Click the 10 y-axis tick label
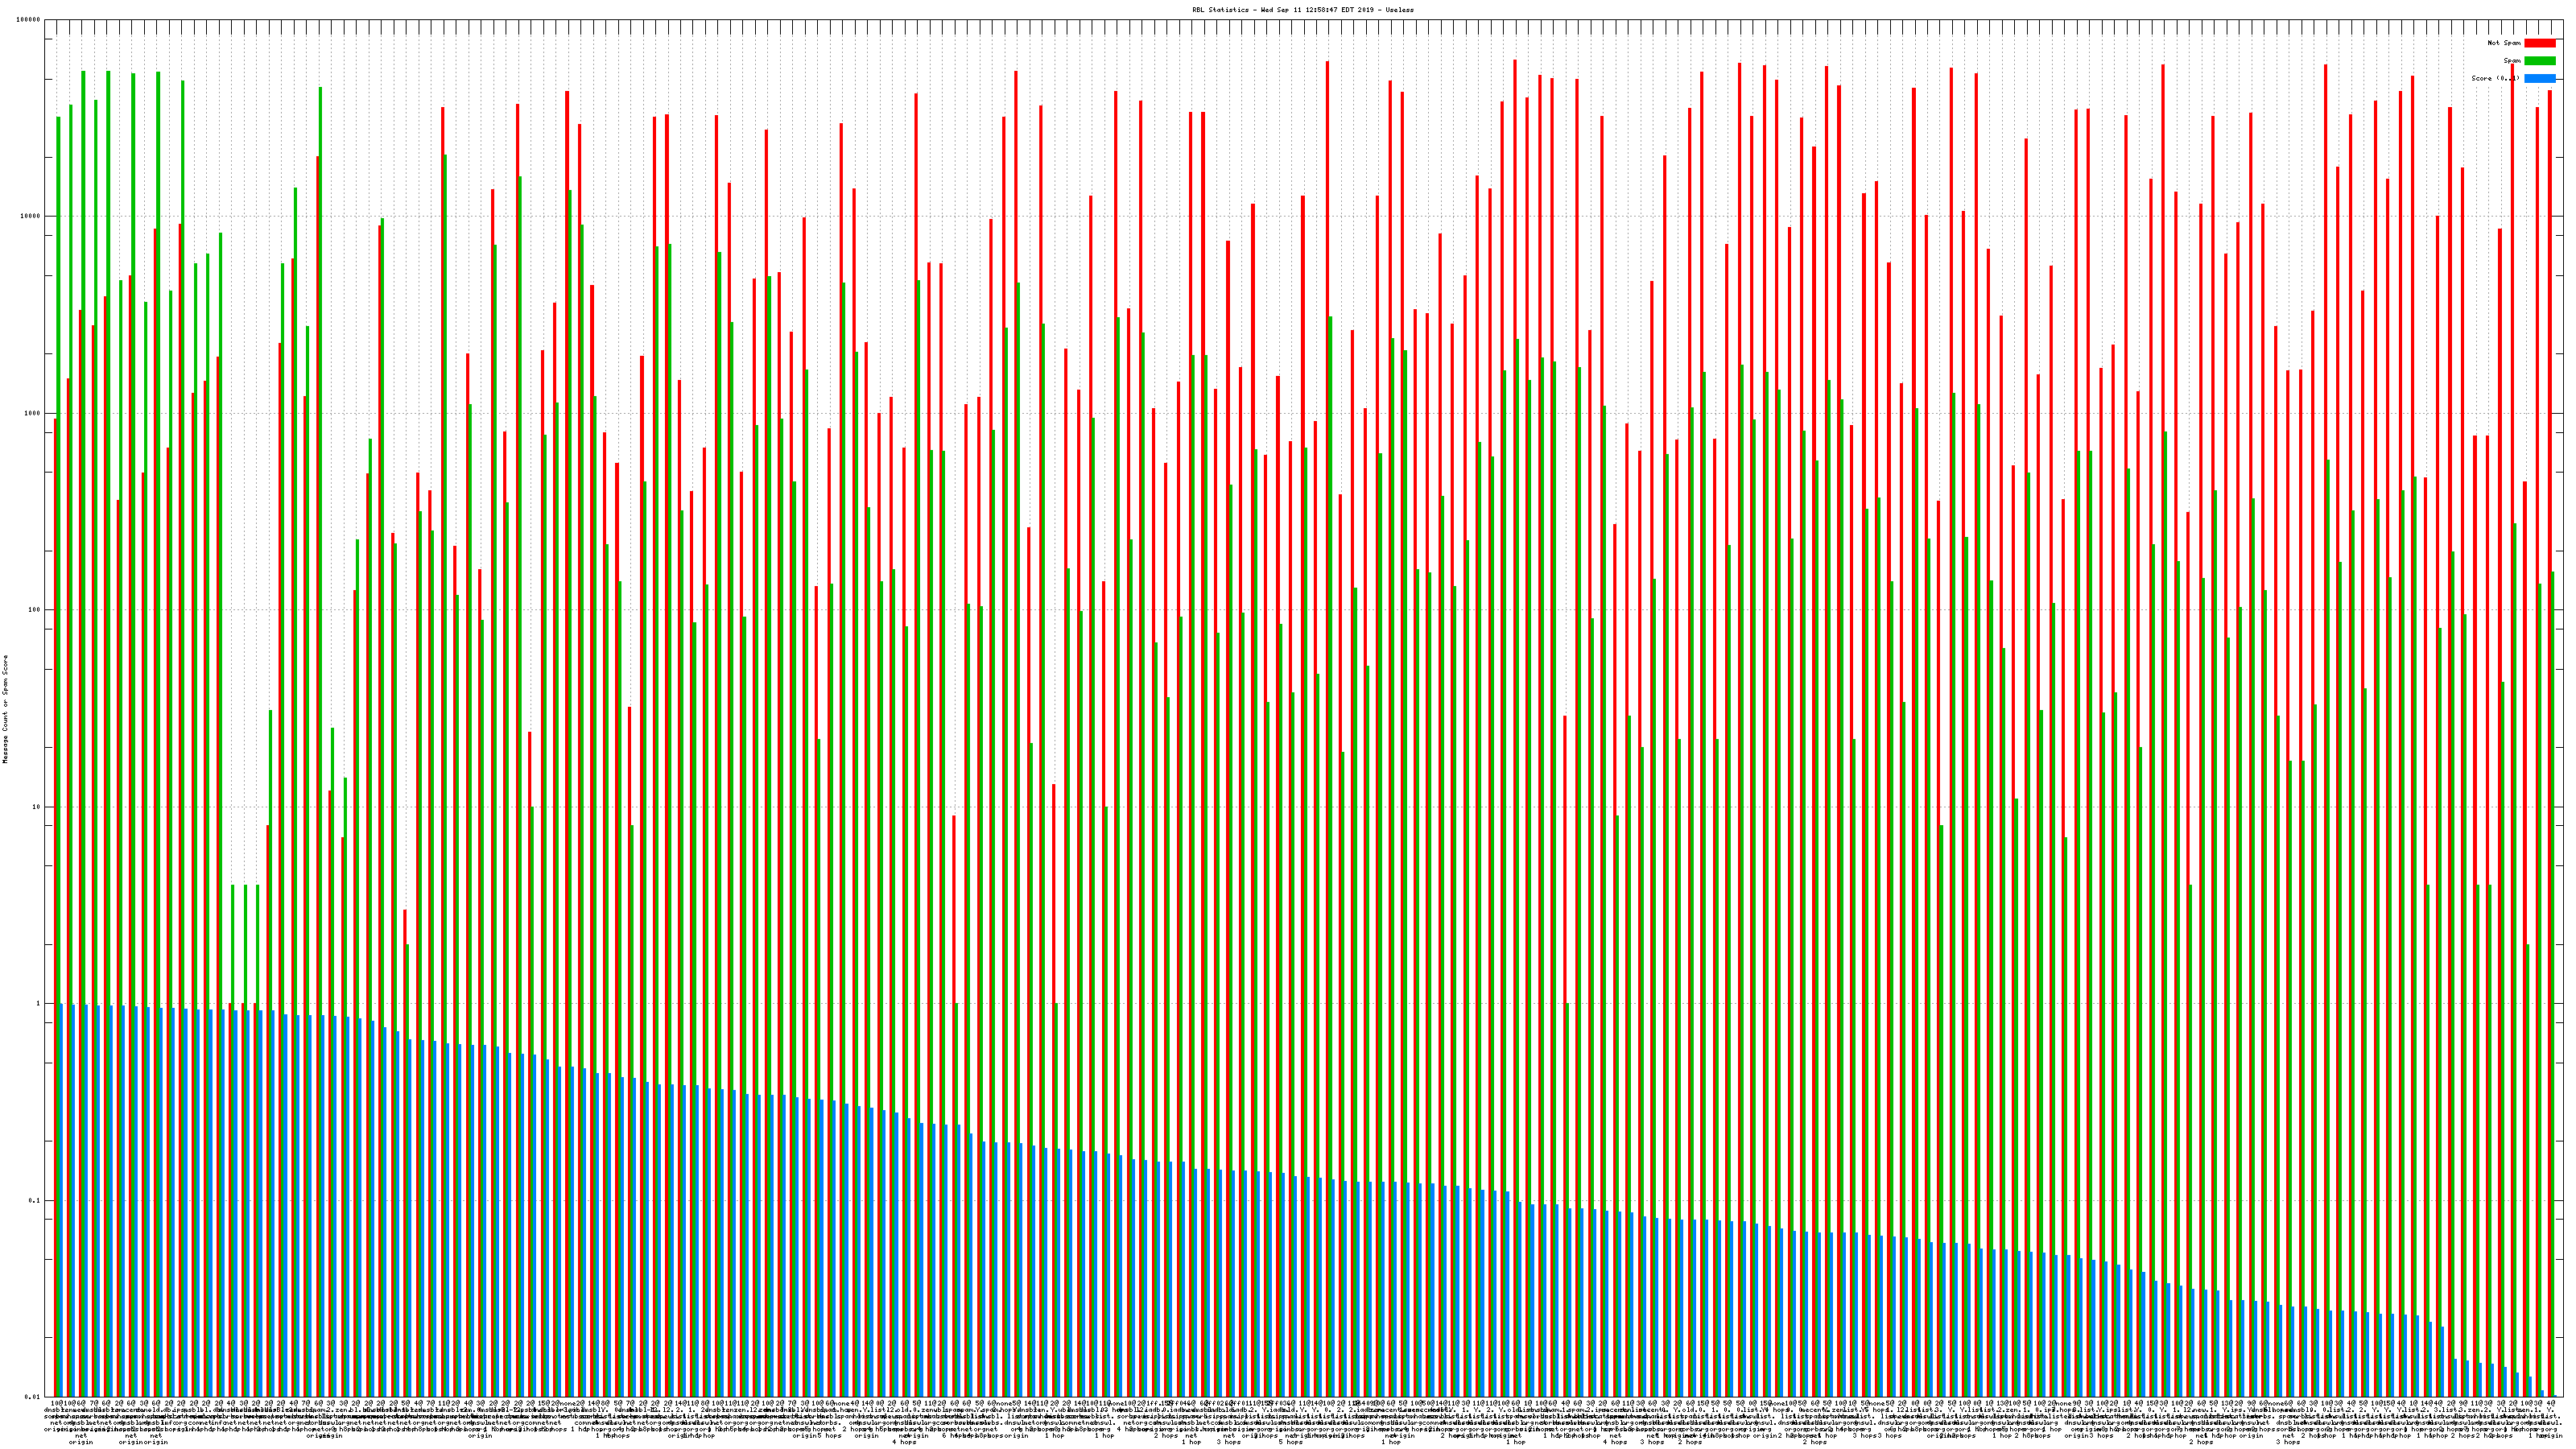This screenshot has height=1449, width=2576. tap(36, 807)
